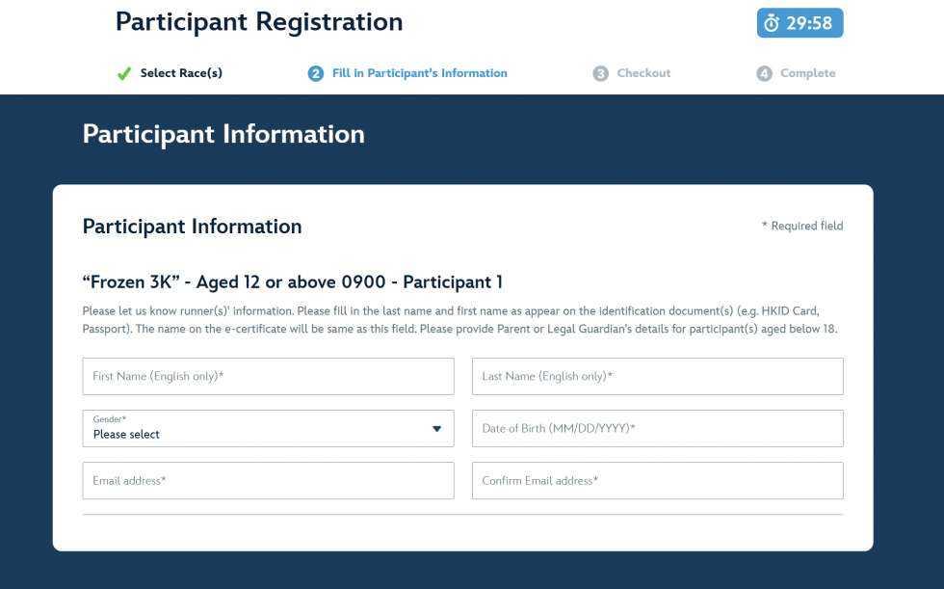Click the Required field note
The width and height of the screenshot is (944, 589).
tap(802, 227)
